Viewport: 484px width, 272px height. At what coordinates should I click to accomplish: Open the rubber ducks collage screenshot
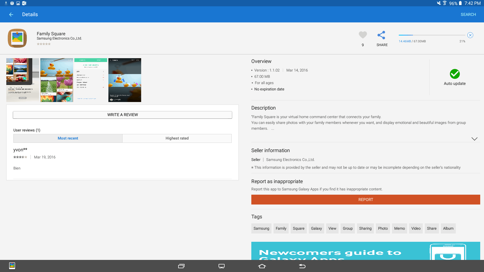tap(57, 80)
